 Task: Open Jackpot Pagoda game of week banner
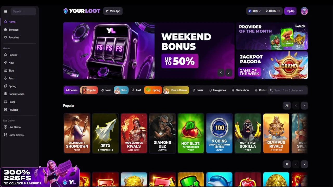point(272,65)
